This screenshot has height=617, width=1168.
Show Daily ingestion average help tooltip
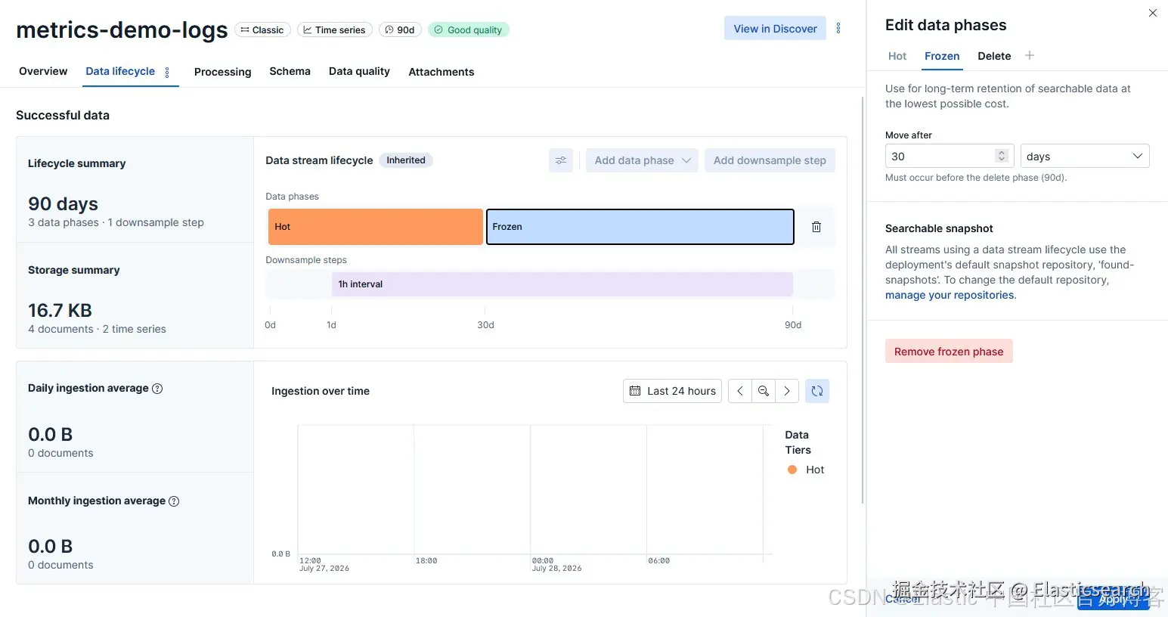point(157,389)
